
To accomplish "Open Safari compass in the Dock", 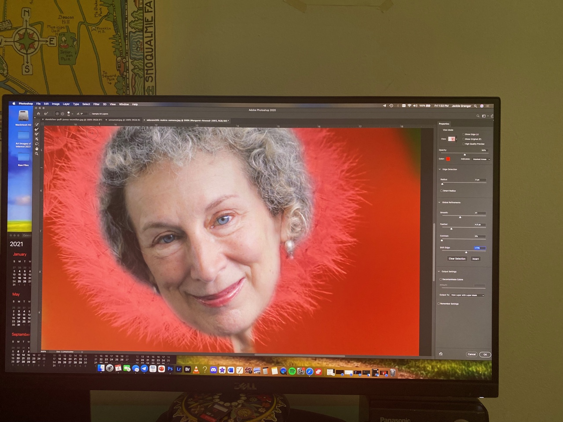I will click(x=310, y=372).
